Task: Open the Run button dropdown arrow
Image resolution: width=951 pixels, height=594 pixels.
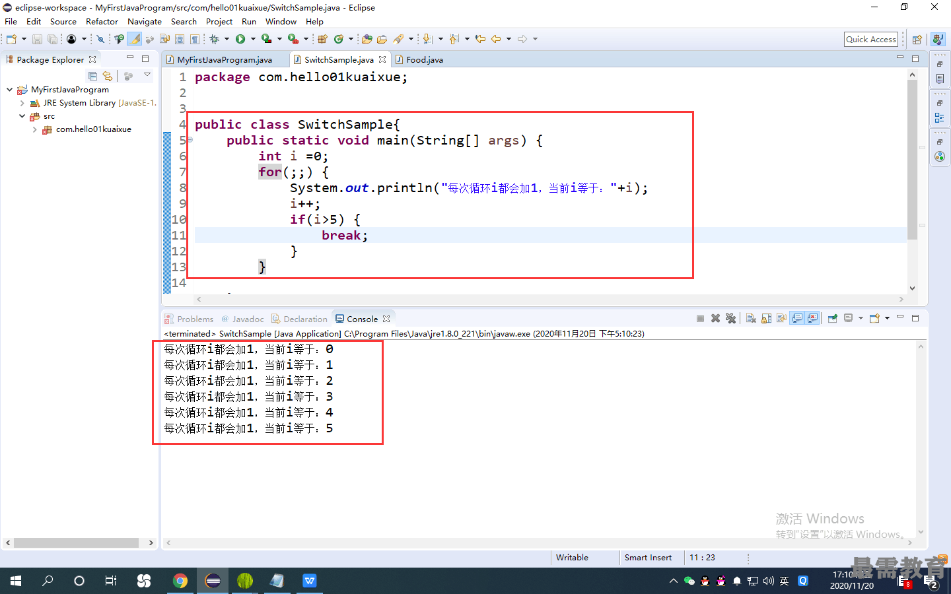Action: coord(253,39)
